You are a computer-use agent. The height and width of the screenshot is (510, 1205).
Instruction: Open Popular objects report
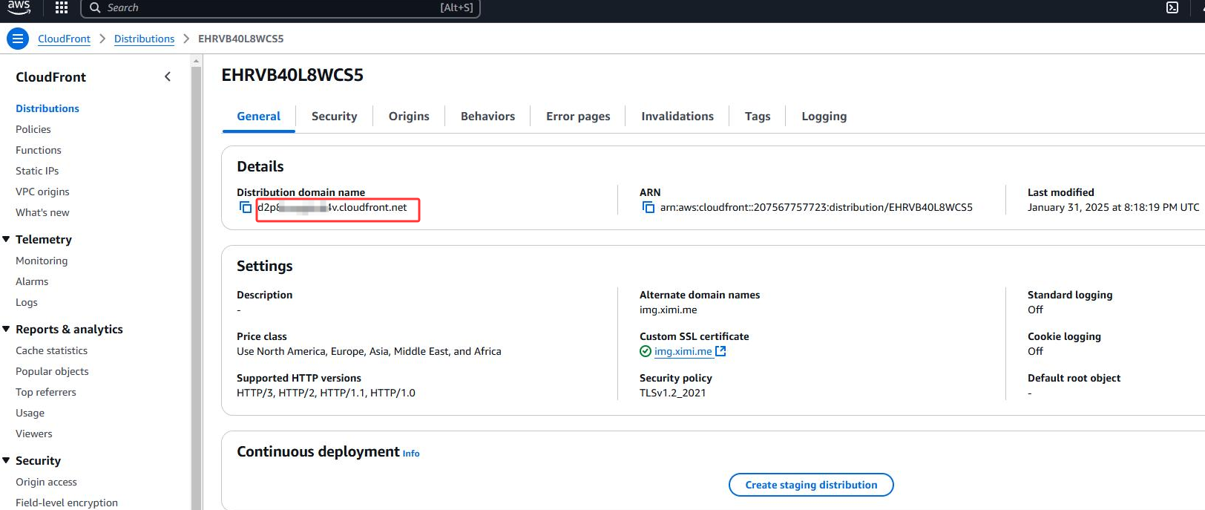click(52, 371)
